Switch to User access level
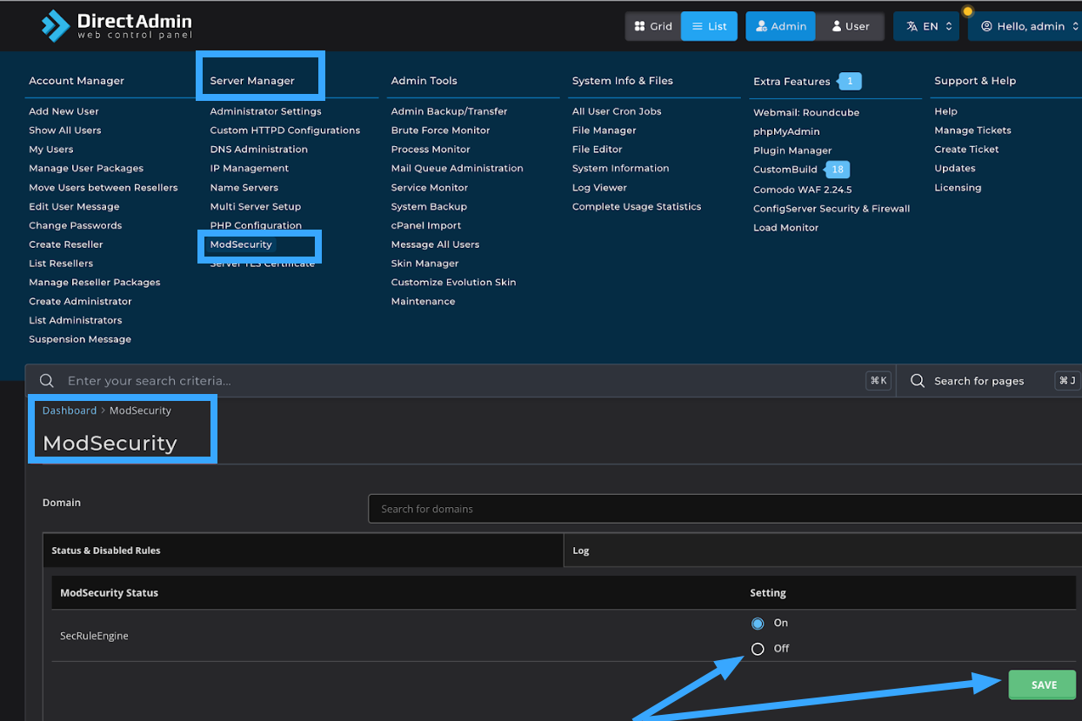The width and height of the screenshot is (1082, 721). pyautogui.click(x=849, y=26)
